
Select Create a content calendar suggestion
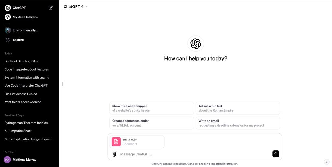tap(151, 123)
